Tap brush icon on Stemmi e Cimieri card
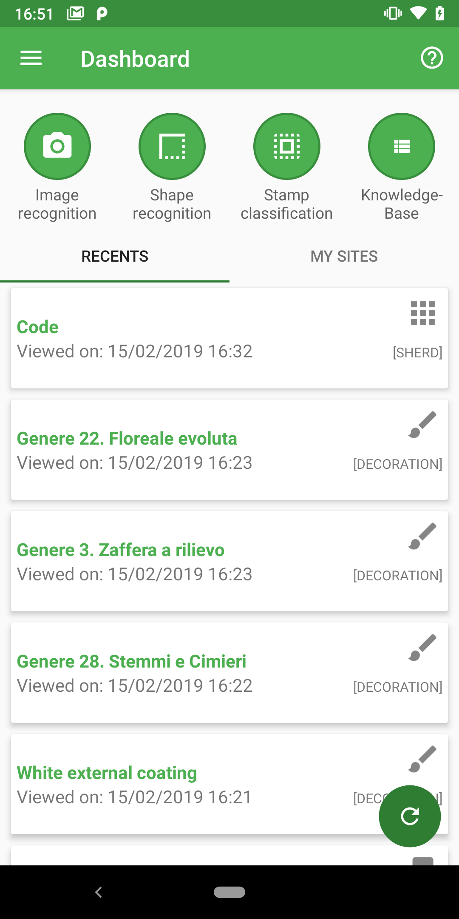Screen dimensions: 459x919 422,648
